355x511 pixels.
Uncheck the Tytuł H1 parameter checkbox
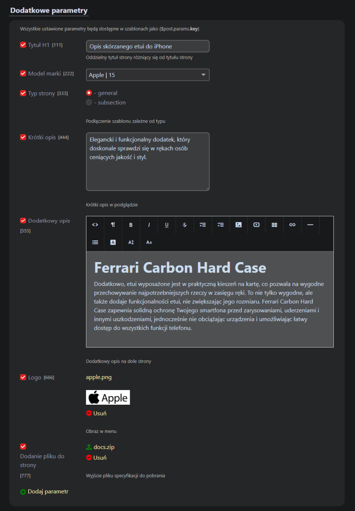tap(23, 45)
